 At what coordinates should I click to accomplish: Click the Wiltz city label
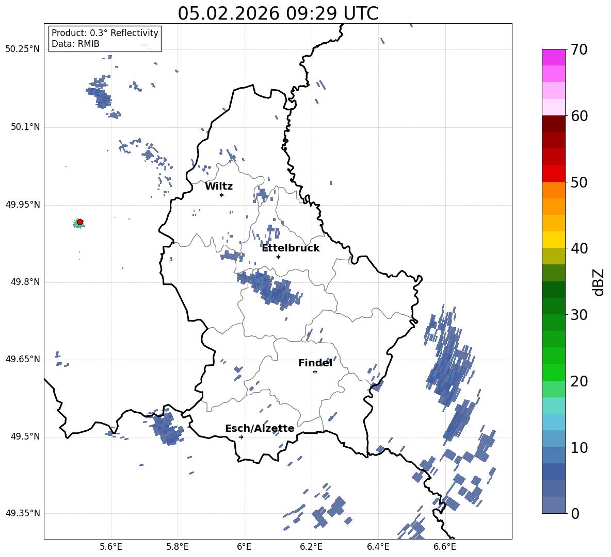pyautogui.click(x=219, y=187)
